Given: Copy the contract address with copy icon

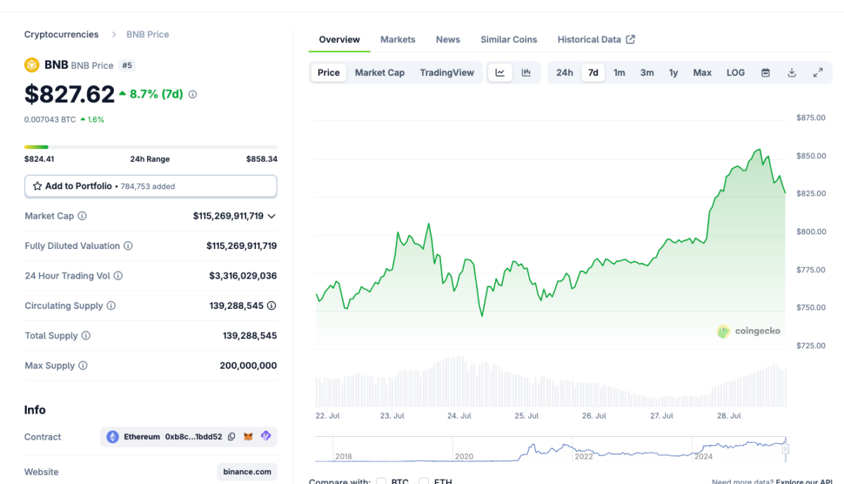Looking at the screenshot, I should coord(231,437).
